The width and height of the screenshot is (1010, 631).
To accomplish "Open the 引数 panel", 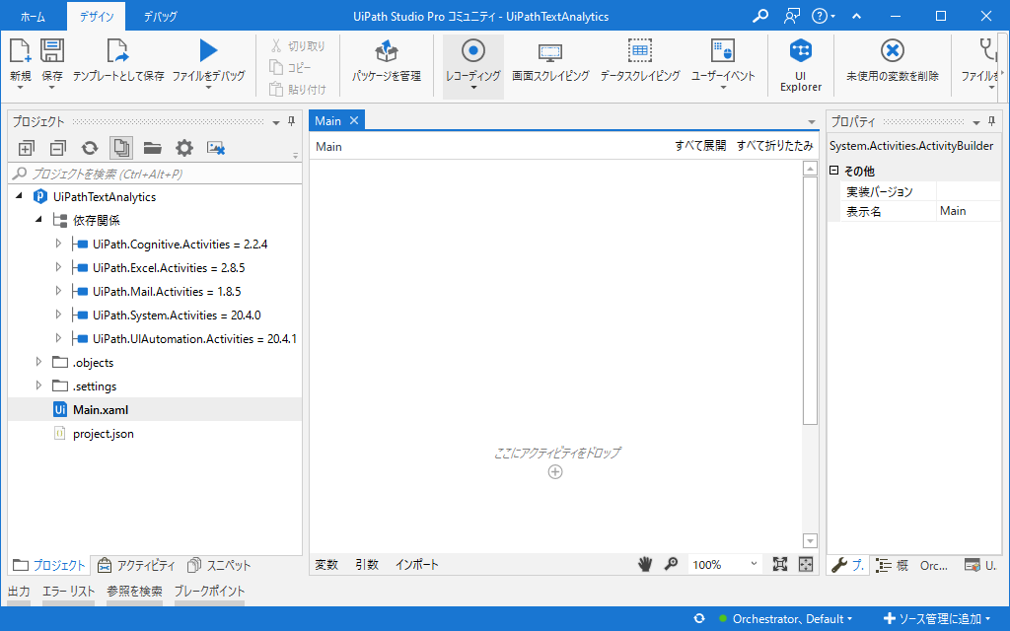I will 367,565.
